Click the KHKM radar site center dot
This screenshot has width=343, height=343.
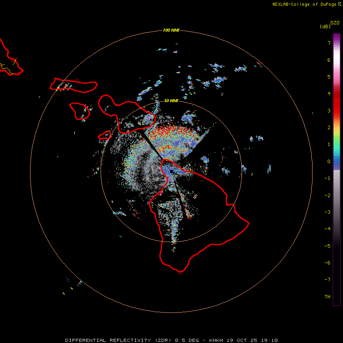coord(171,171)
